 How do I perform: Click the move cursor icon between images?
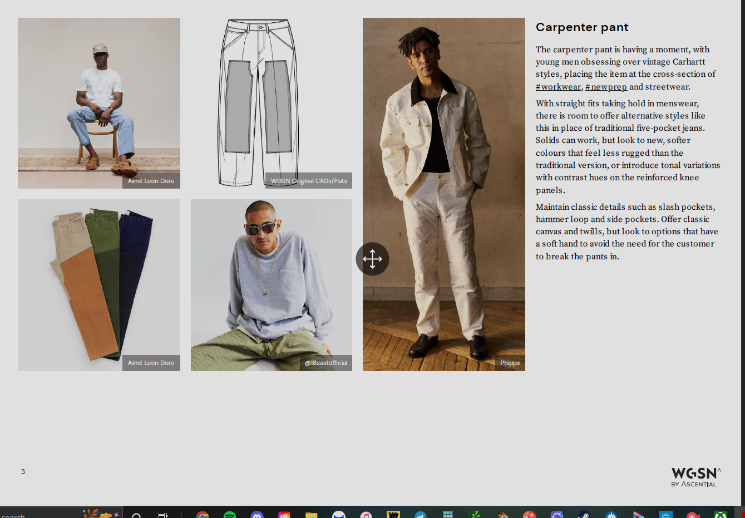[x=372, y=259]
